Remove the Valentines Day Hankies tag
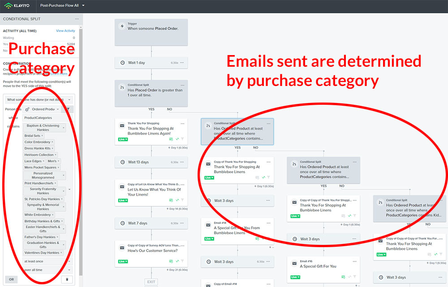 61,253
